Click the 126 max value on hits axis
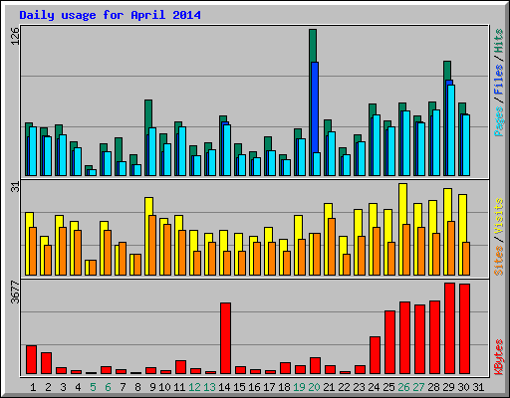This screenshot has height=398, width=510. [15, 36]
